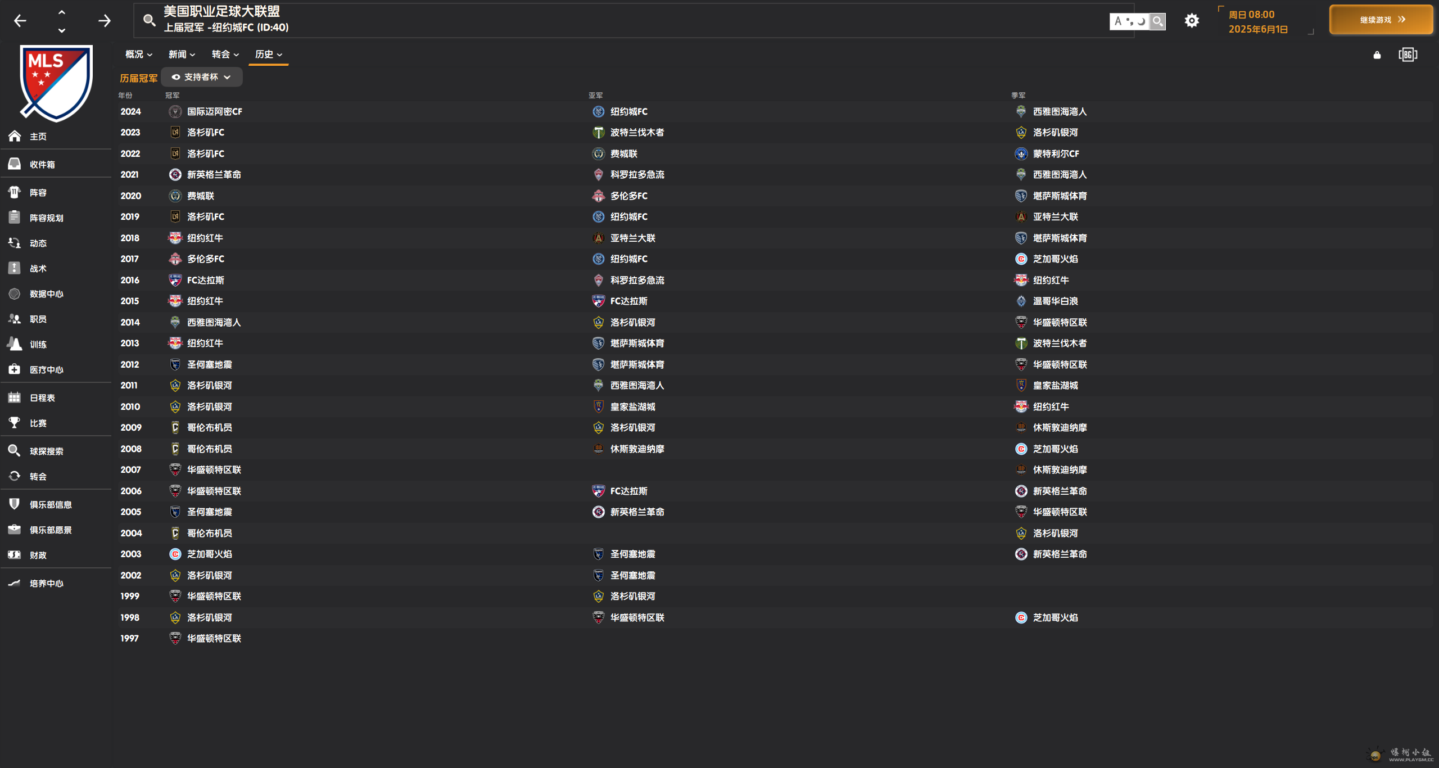Open the 主页 home sidebar icon
1439x768 pixels.
15,136
